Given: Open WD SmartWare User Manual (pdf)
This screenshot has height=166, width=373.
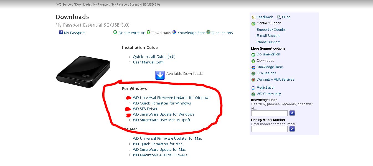Looking at the screenshot, I should pos(161,120).
